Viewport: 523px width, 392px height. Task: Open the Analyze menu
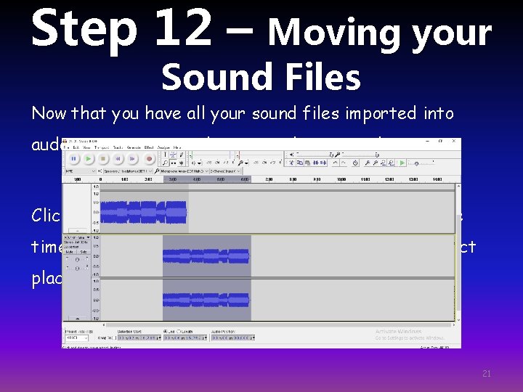tap(163, 147)
